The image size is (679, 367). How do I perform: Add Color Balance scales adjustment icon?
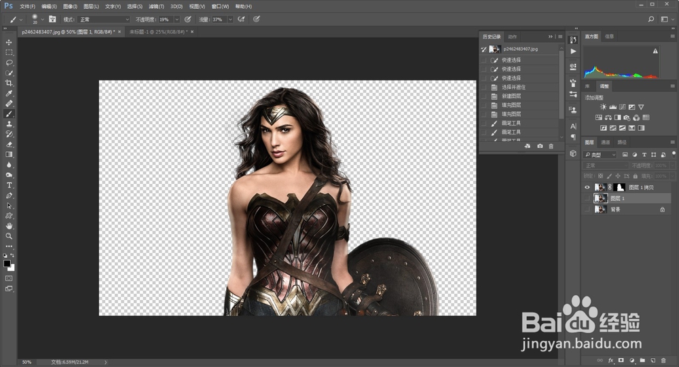[608, 117]
